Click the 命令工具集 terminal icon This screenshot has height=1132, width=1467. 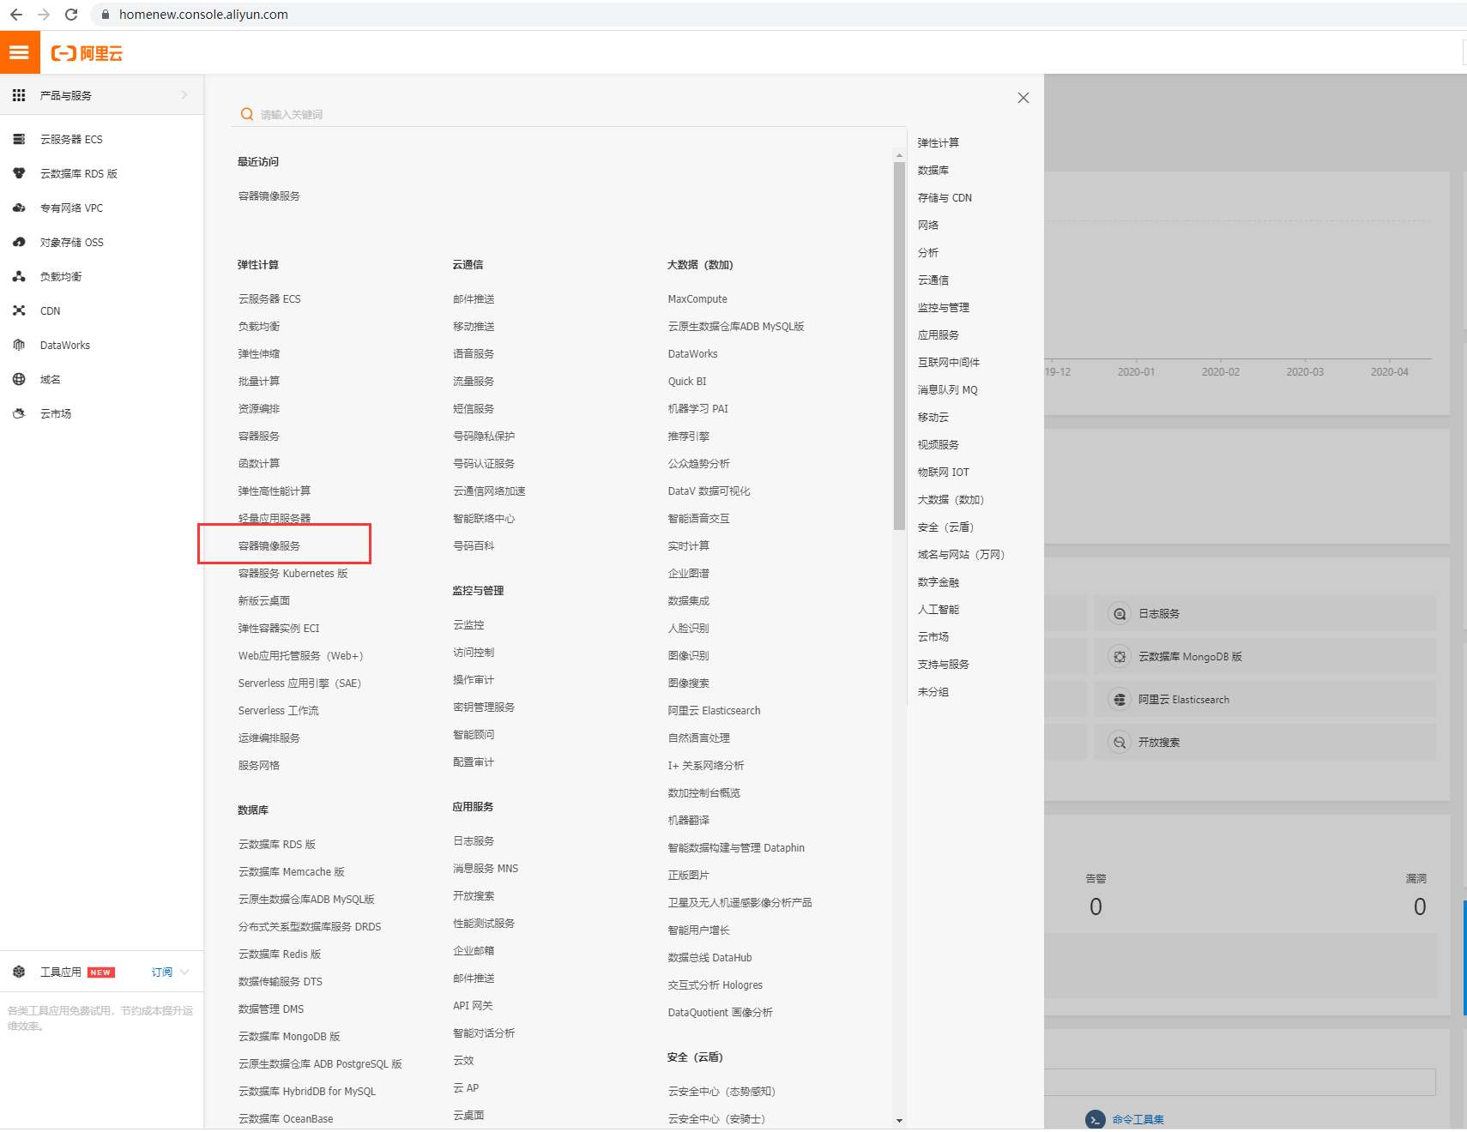pos(1095,1119)
